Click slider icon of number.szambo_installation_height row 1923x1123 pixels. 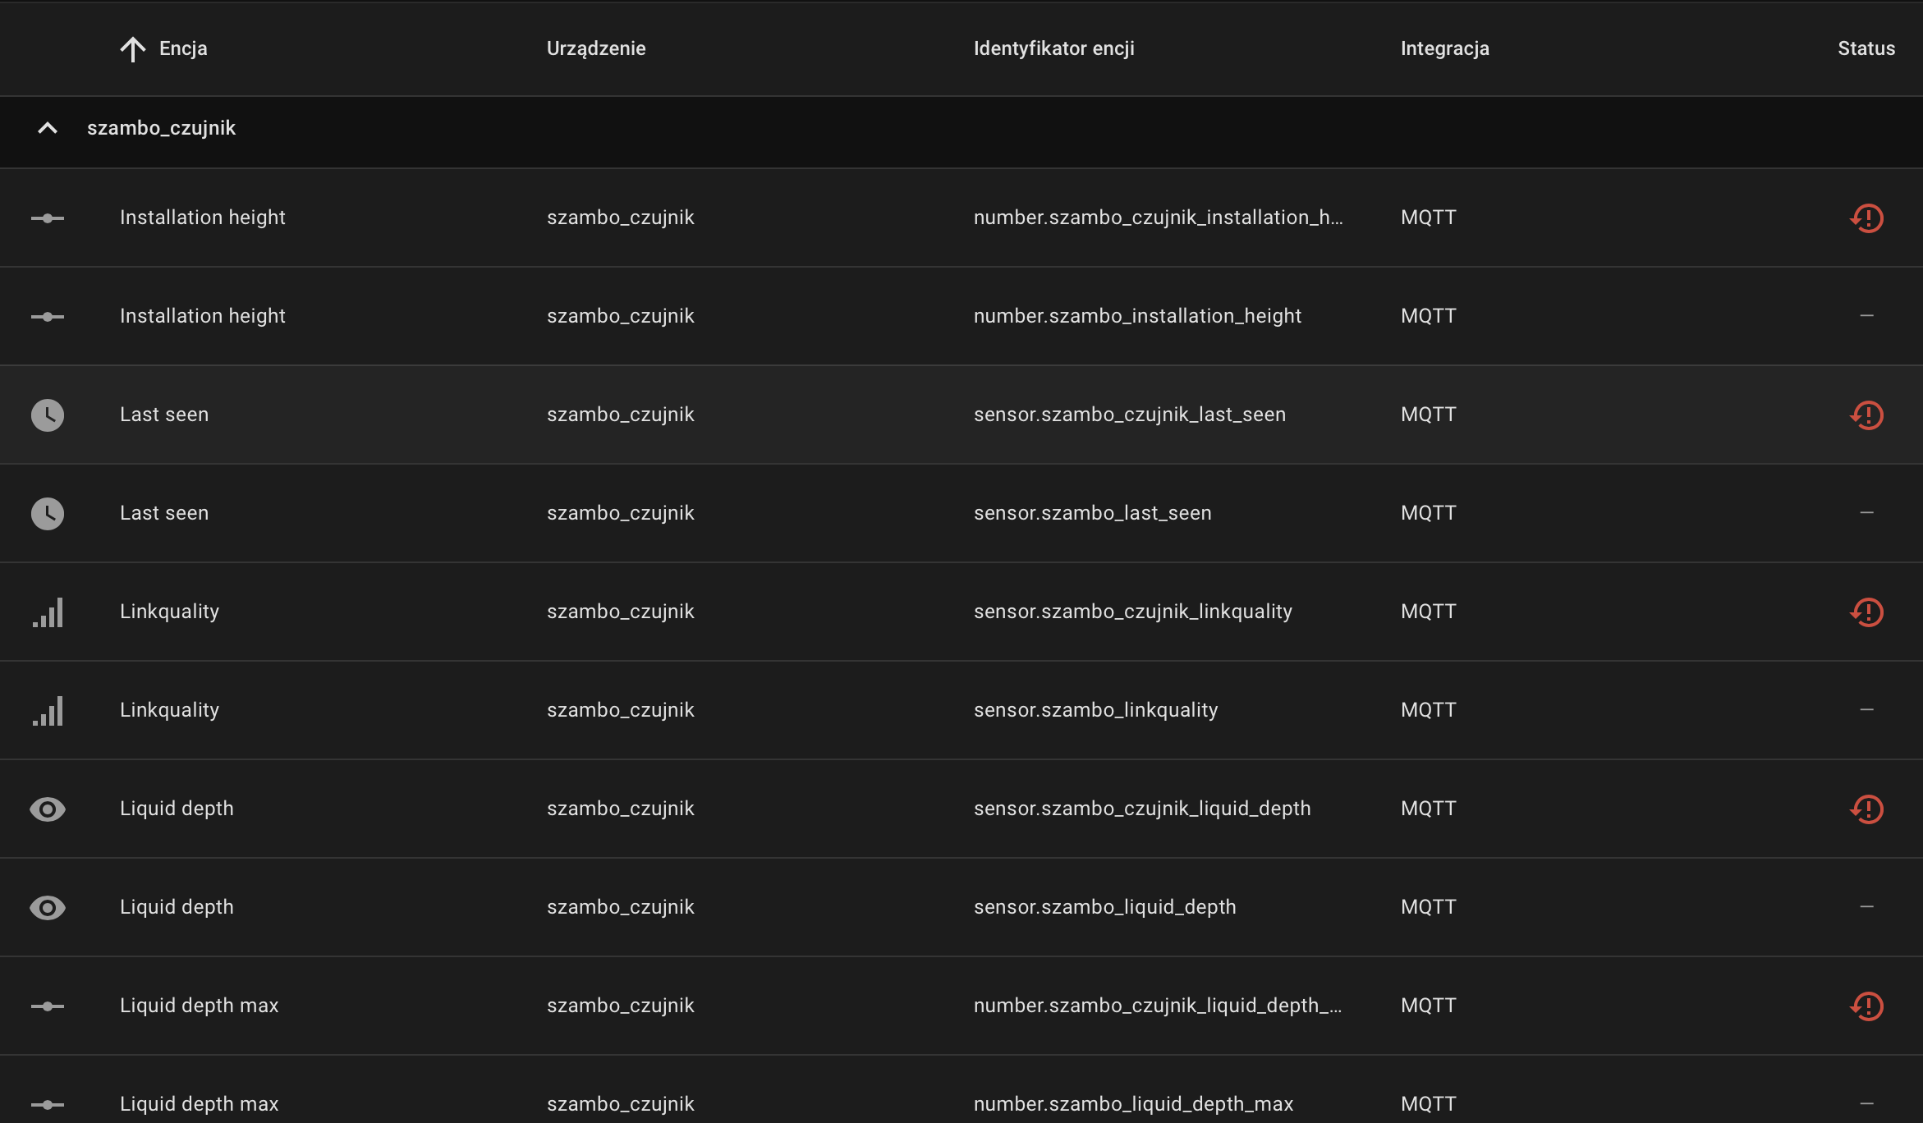(48, 317)
